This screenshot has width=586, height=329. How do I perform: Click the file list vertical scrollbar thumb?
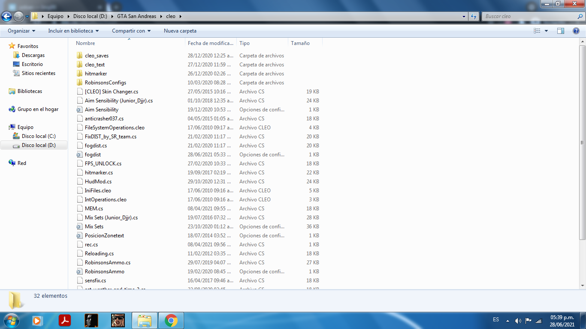(x=582, y=142)
